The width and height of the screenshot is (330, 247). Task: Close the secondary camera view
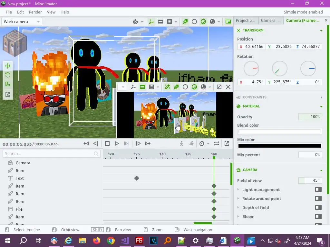(x=228, y=87)
